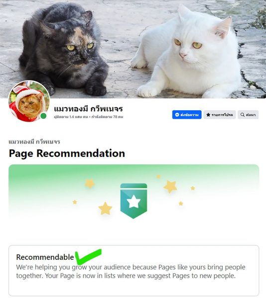The width and height of the screenshot is (266, 298).
Task: Click the teal star badge icon
Action: [133, 201]
